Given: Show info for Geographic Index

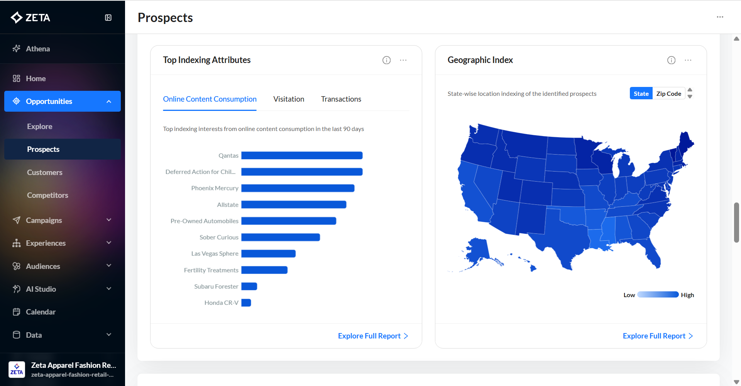Looking at the screenshot, I should (671, 60).
